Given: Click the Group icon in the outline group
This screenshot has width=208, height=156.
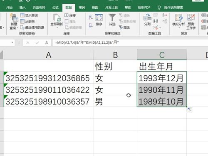Looking at the screenshot, I should coord(204,15).
